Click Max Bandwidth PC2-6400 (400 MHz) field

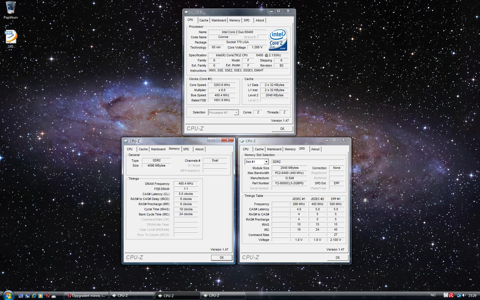[289, 173]
